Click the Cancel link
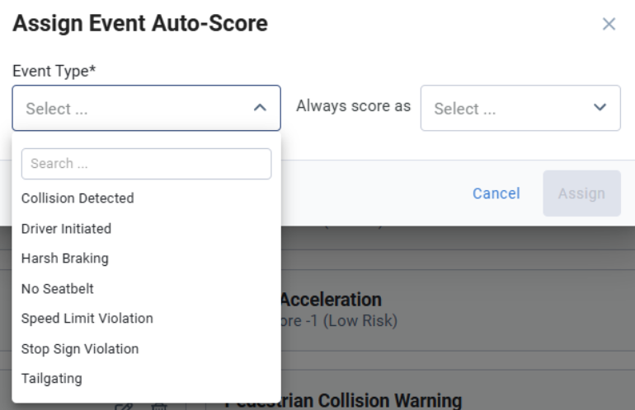The image size is (635, 410). [496, 193]
